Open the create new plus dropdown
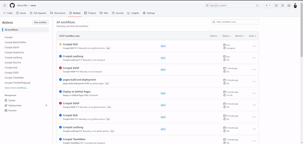This screenshot has height=144, width=303. (x=268, y=5)
